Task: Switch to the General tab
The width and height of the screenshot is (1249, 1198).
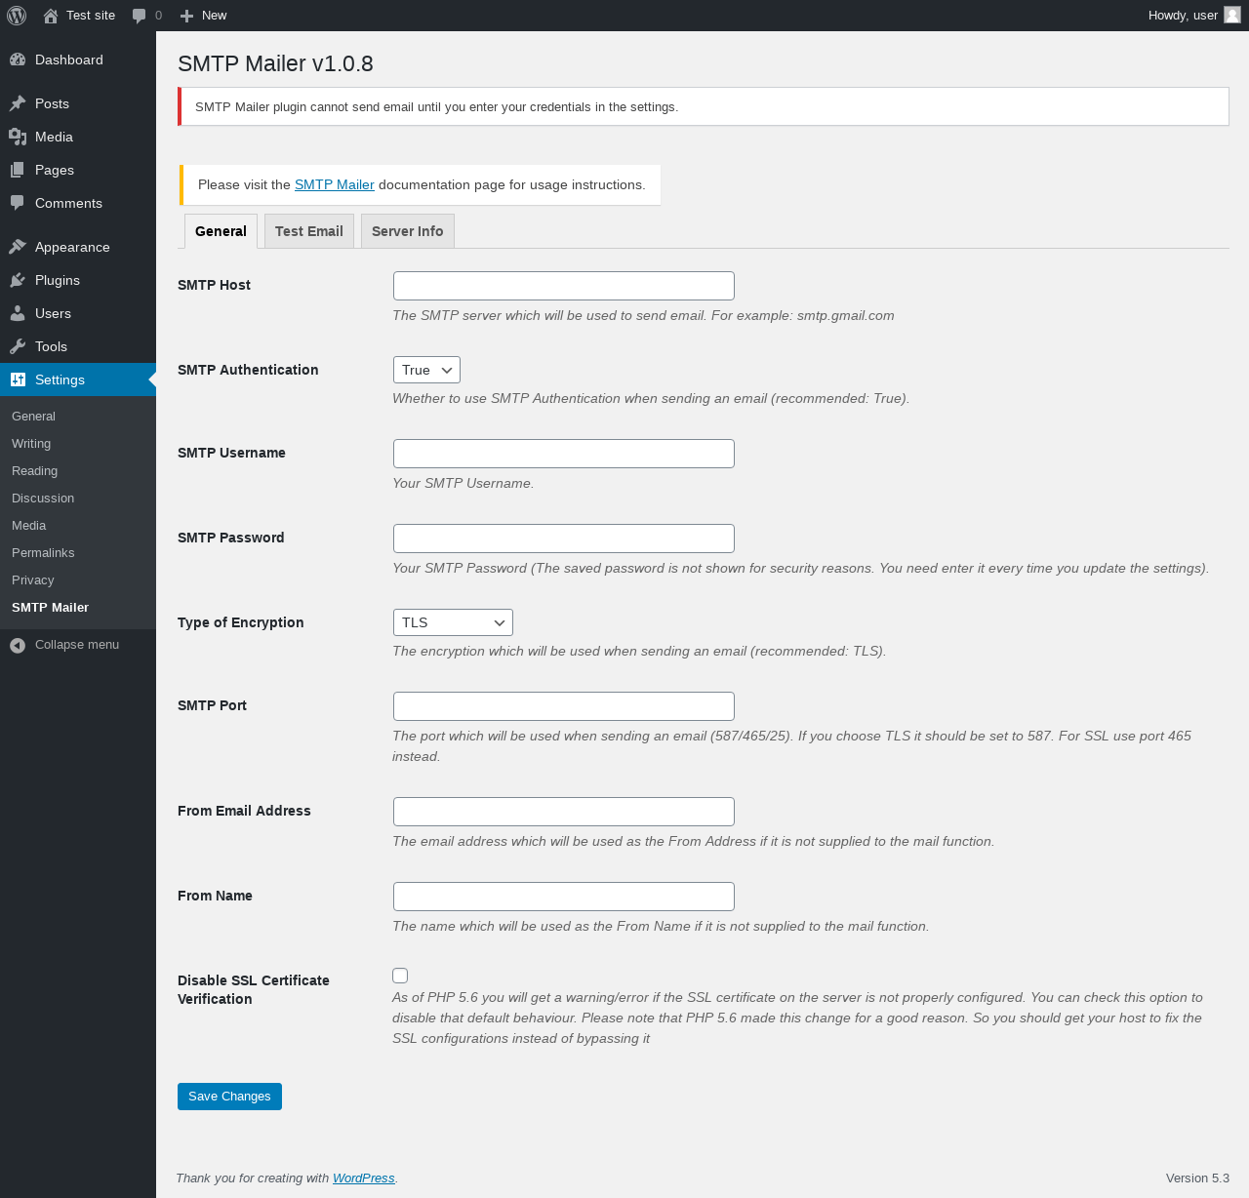Action: (221, 231)
